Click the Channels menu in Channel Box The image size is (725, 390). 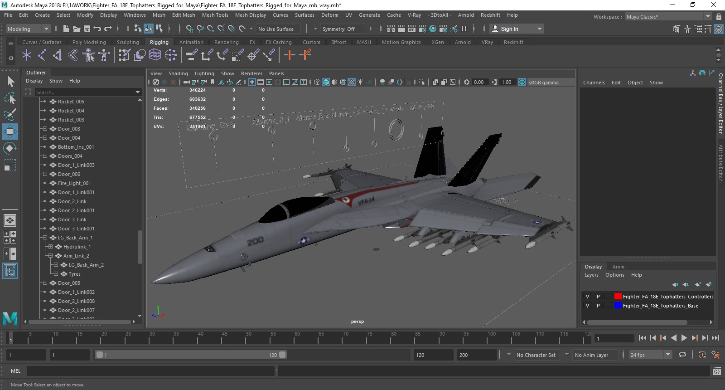point(594,83)
